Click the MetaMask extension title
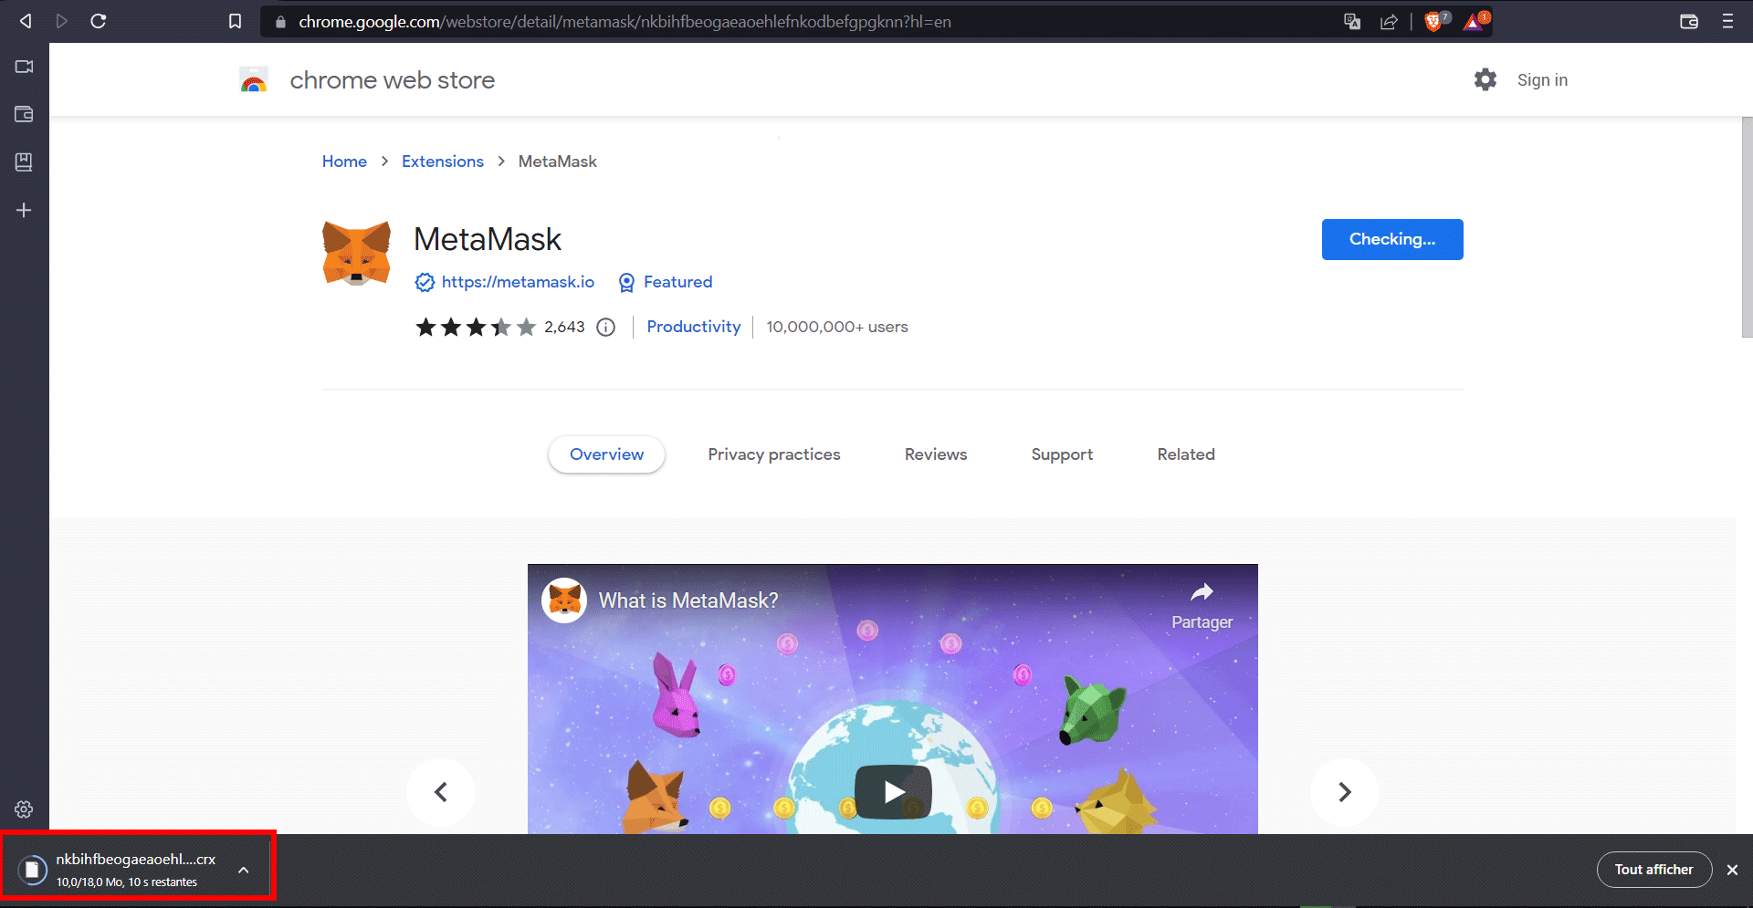This screenshot has height=908, width=1753. pos(488,239)
